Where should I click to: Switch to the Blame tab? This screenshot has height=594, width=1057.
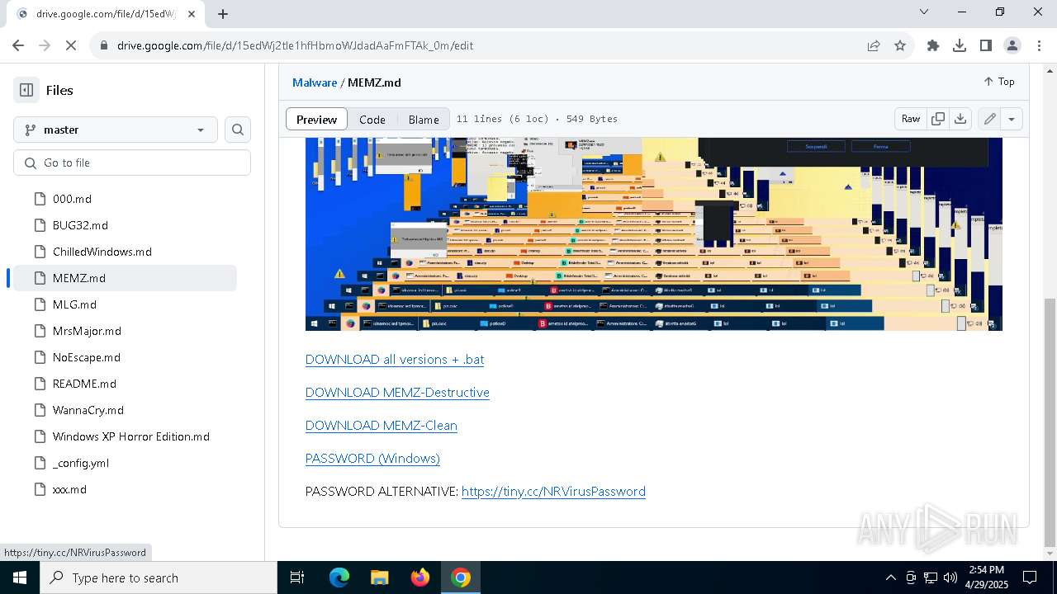click(424, 119)
